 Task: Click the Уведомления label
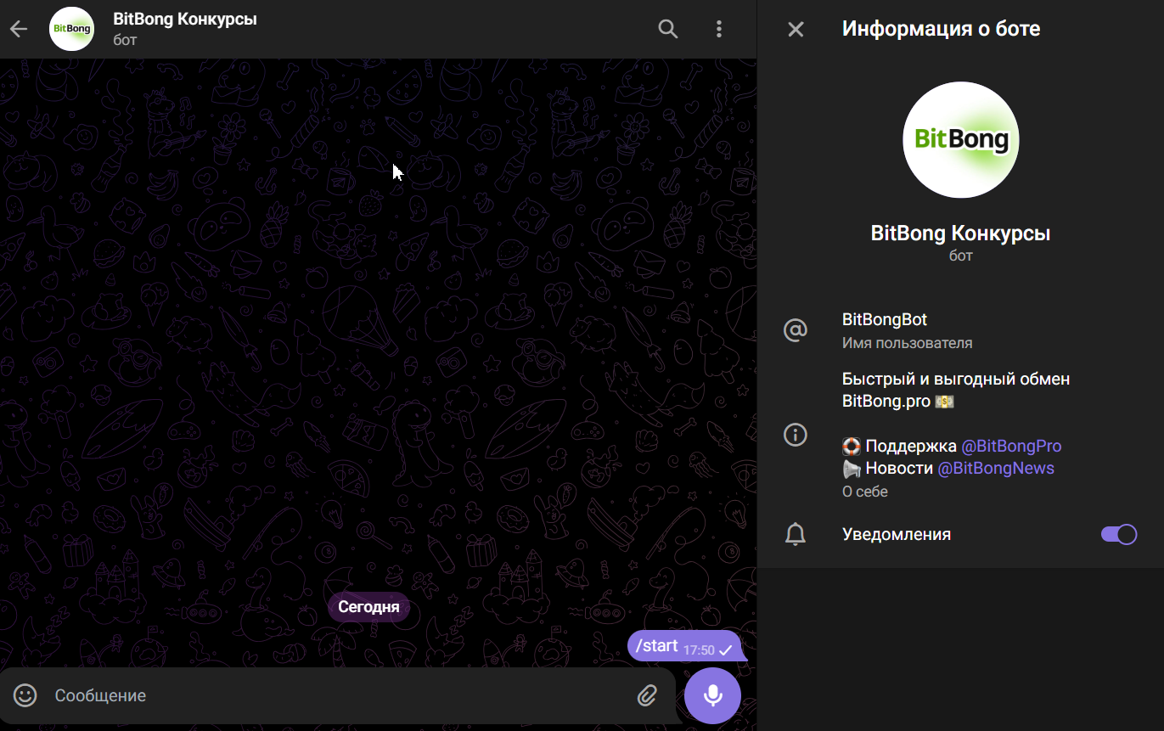point(897,534)
